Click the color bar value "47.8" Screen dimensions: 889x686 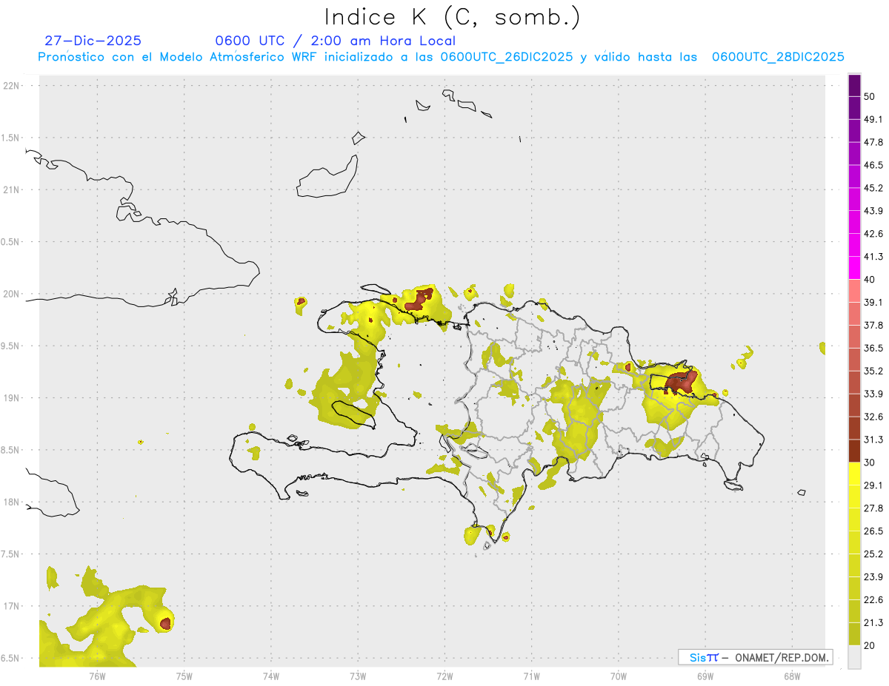[873, 142]
